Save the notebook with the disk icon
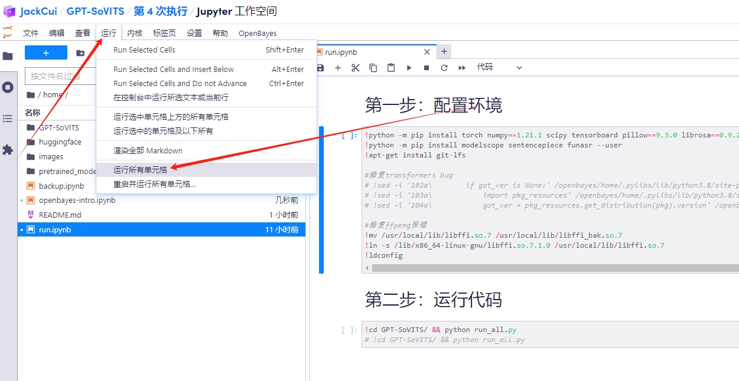The image size is (739, 381). click(320, 68)
